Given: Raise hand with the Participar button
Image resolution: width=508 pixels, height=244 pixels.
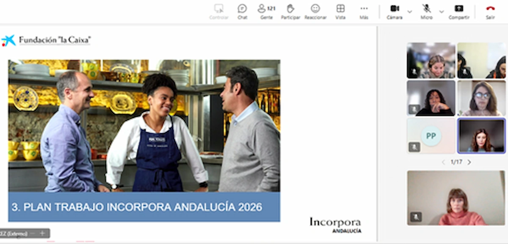Looking at the screenshot, I should (290, 11).
